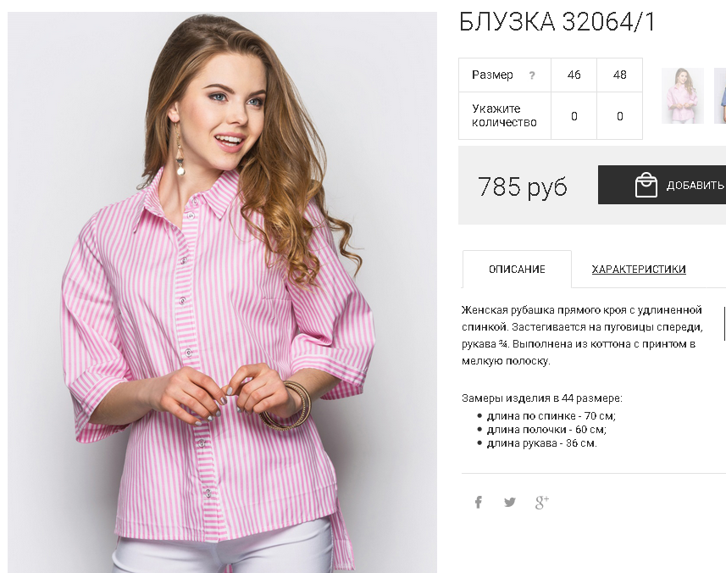The width and height of the screenshot is (726, 573).
Task: Click the shopping bag icon
Action: pos(646,185)
